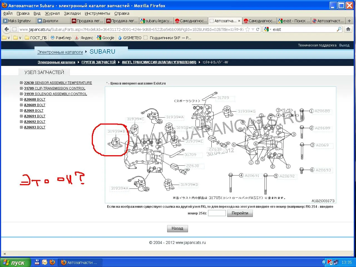Open the Справка menu

click(x=122, y=13)
